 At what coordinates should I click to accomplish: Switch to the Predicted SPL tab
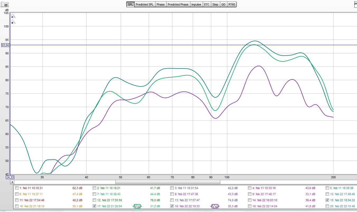[145, 4]
